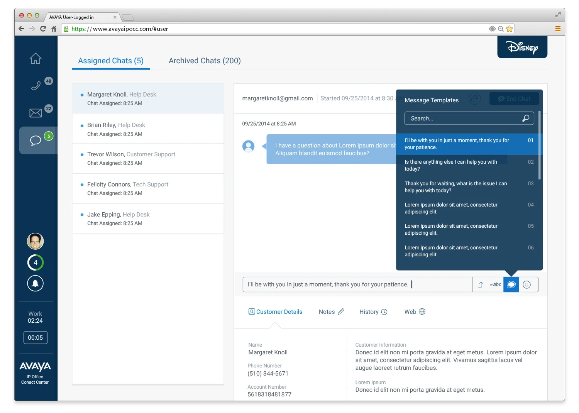
Task: Choose template 03 'Thank you for waiting'
Action: (x=469, y=187)
